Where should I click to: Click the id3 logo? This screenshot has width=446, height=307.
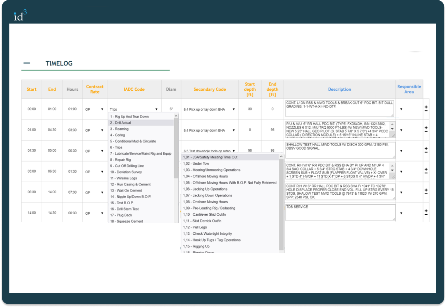[20, 16]
